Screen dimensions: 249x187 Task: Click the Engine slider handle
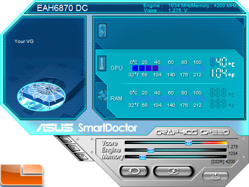(x=151, y=150)
